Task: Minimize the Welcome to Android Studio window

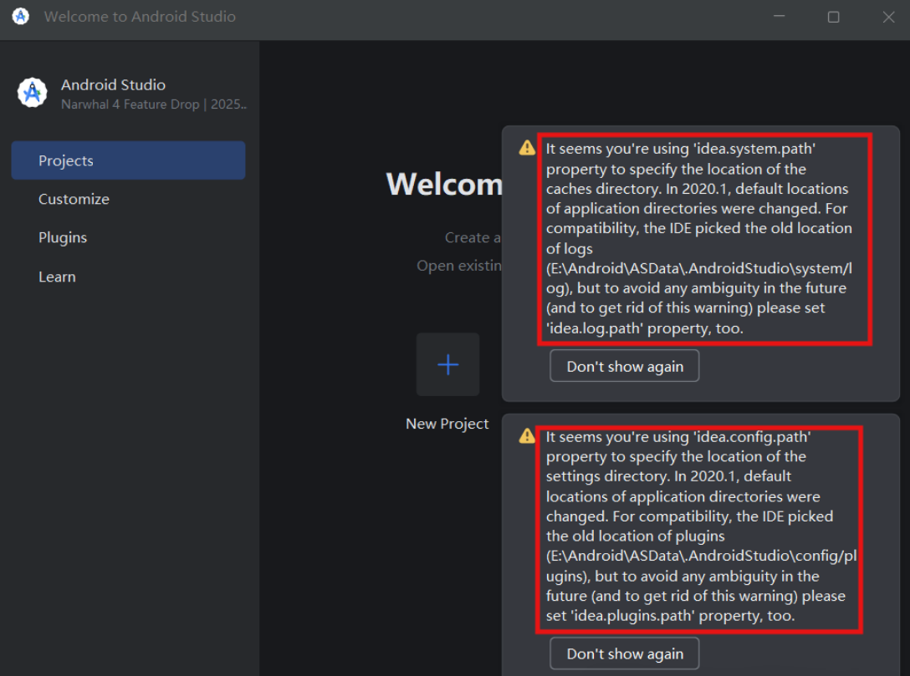Action: click(x=779, y=16)
